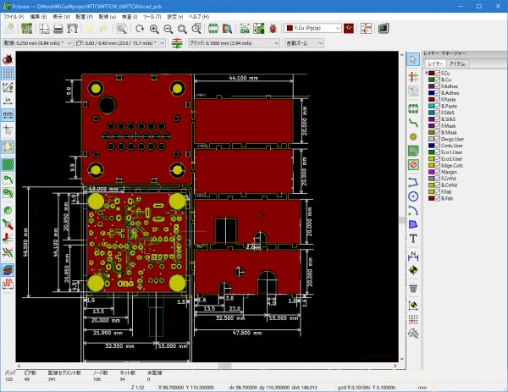Uncheck the F.SilkS layer checkbox
The height and width of the screenshot is (392, 508).
pos(437,113)
